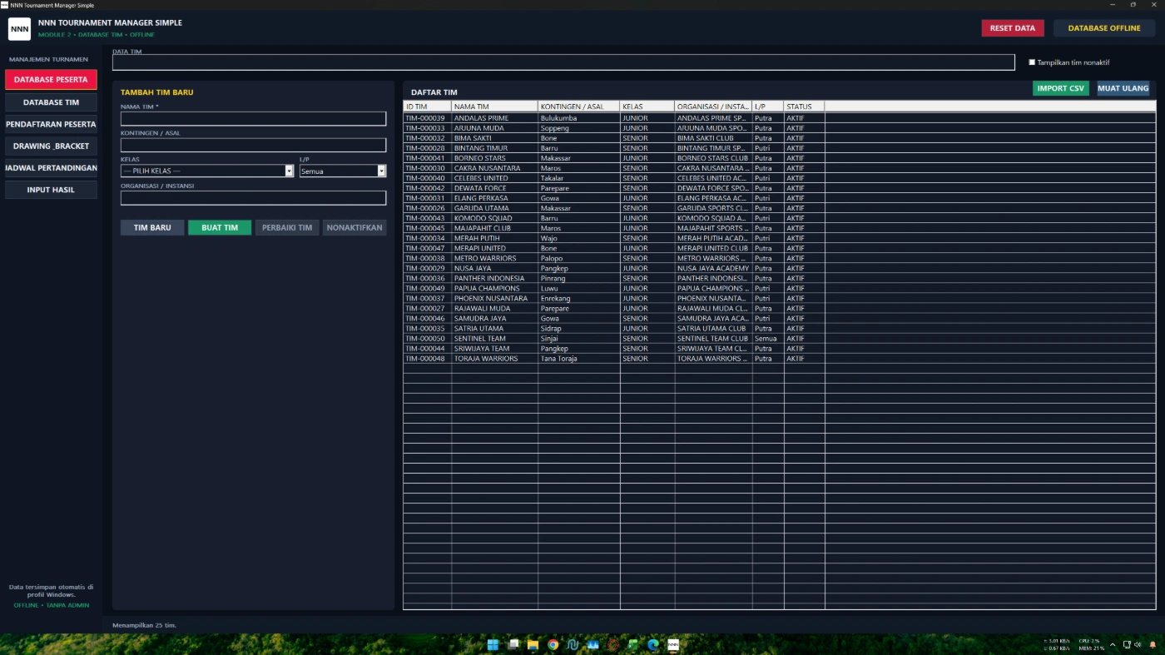Select the MAJAPAHIT CLUB row
The height and width of the screenshot is (655, 1165).
coord(780,228)
